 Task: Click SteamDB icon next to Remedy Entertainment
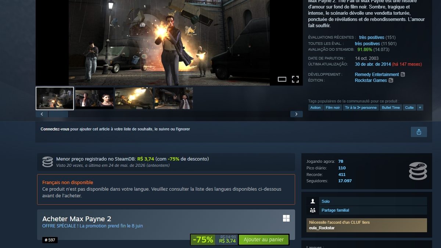[403, 75]
